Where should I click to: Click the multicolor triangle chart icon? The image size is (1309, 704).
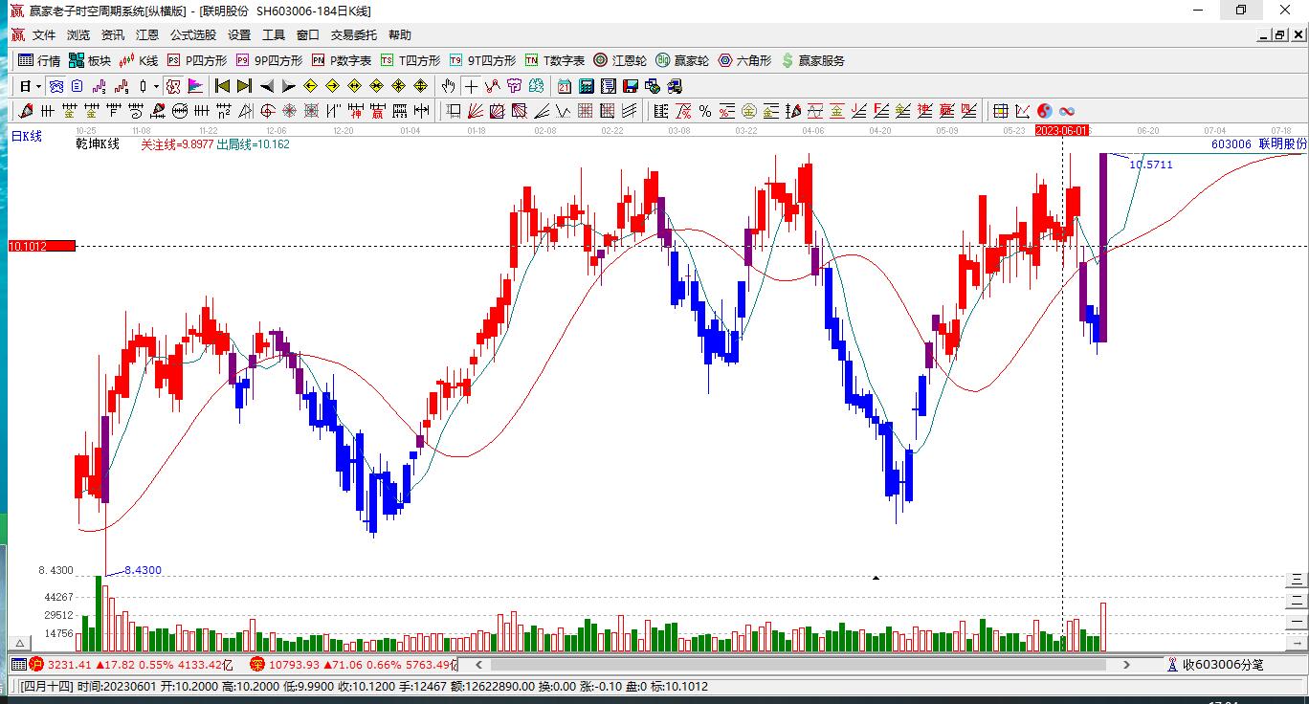point(195,86)
